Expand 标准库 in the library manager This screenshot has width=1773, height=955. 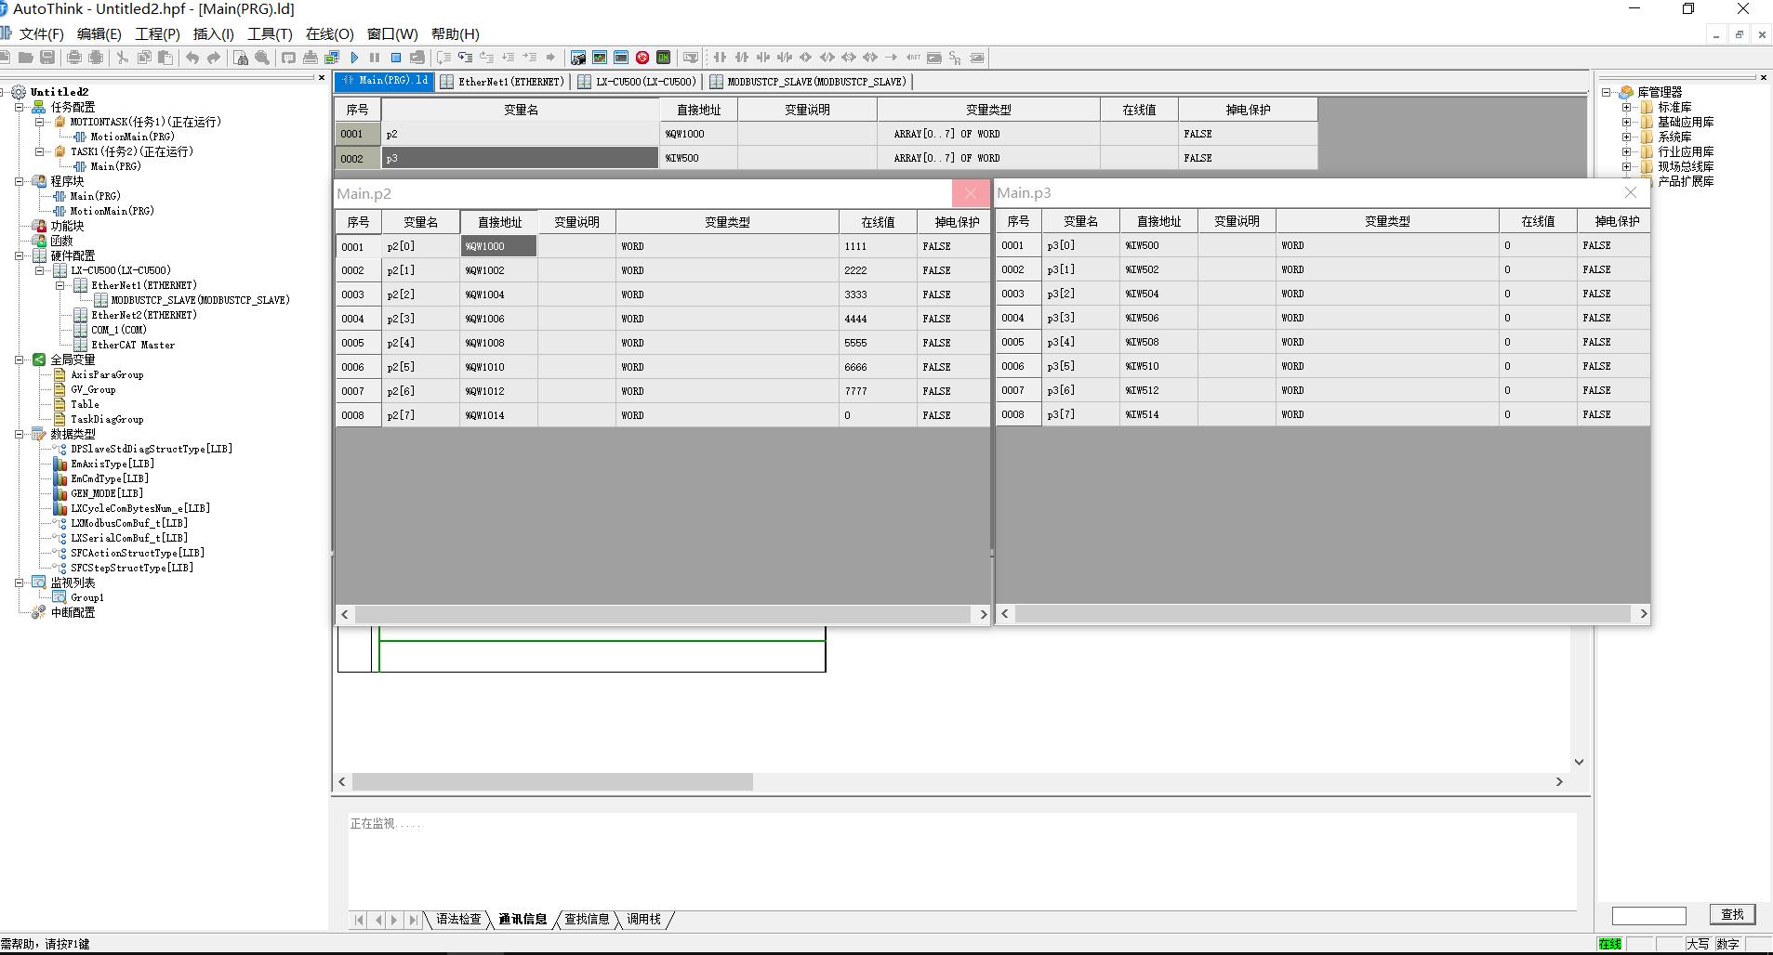1627,107
